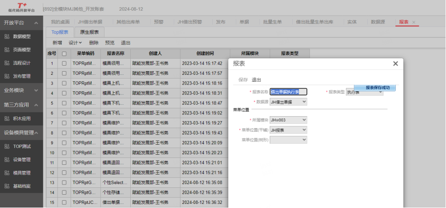
Task: Check the checkbox in row 7
Action: [64, 123]
